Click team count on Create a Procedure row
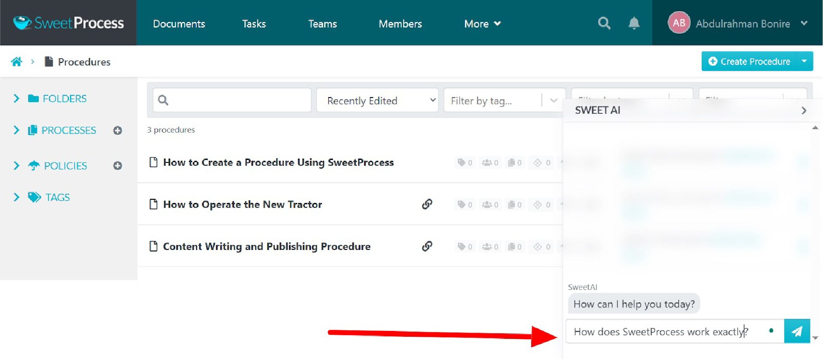 (x=490, y=162)
